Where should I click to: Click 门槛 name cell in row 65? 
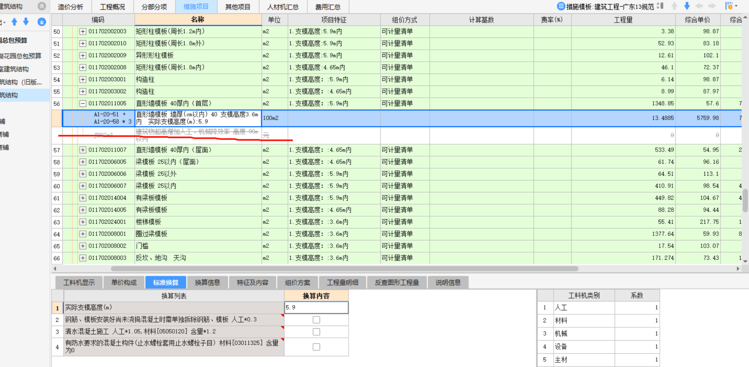(x=198, y=246)
